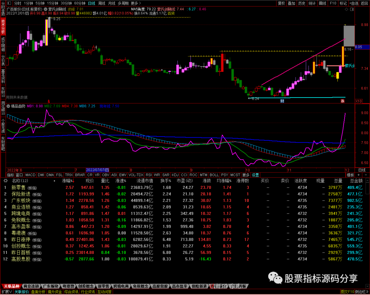This screenshot has height=295, width=370.
Task: Open the indicator 设置 settings
Action: click(255, 175)
